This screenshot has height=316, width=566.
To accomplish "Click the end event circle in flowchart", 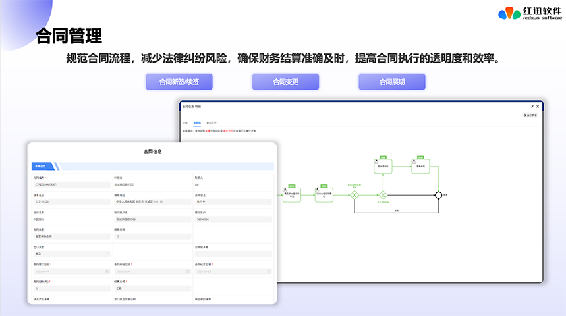I will [438, 195].
